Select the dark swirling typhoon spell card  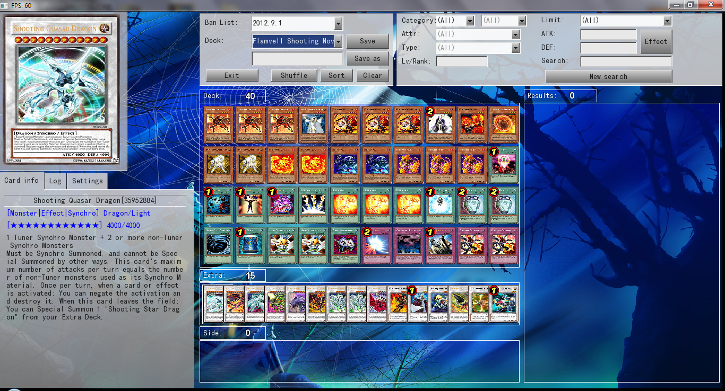pyautogui.click(x=219, y=245)
